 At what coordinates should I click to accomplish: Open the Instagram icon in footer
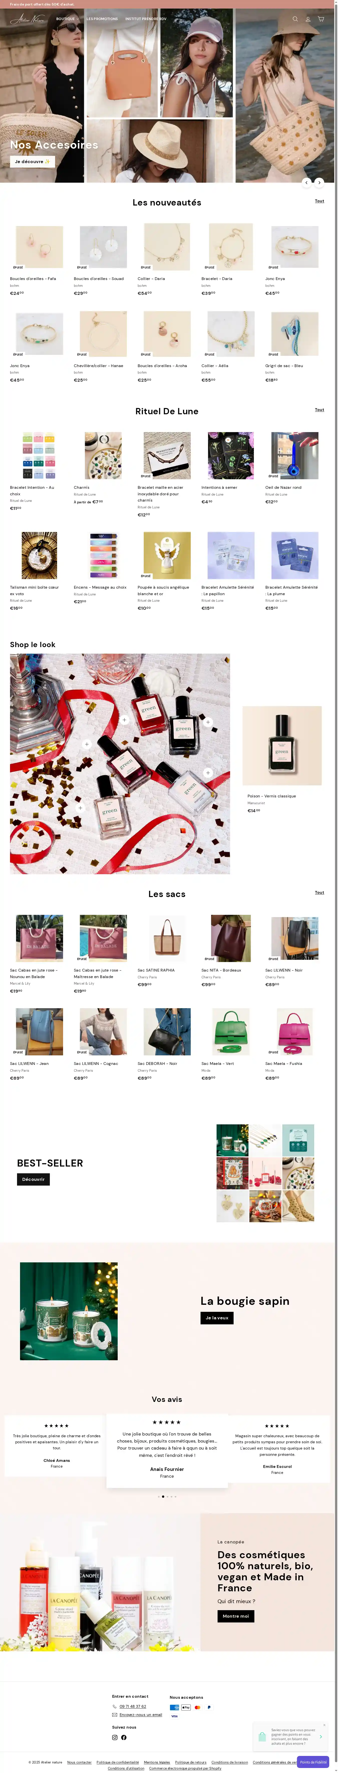pyautogui.click(x=115, y=1737)
